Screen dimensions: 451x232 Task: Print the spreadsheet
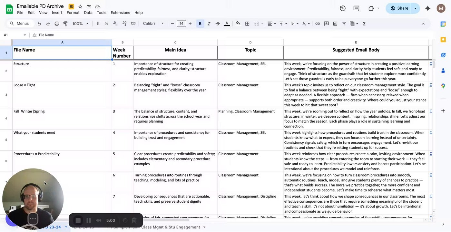tap(57, 24)
